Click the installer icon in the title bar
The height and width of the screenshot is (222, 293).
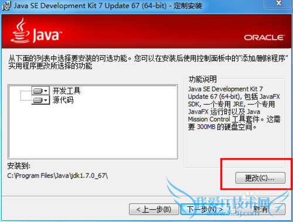click(x=6, y=6)
